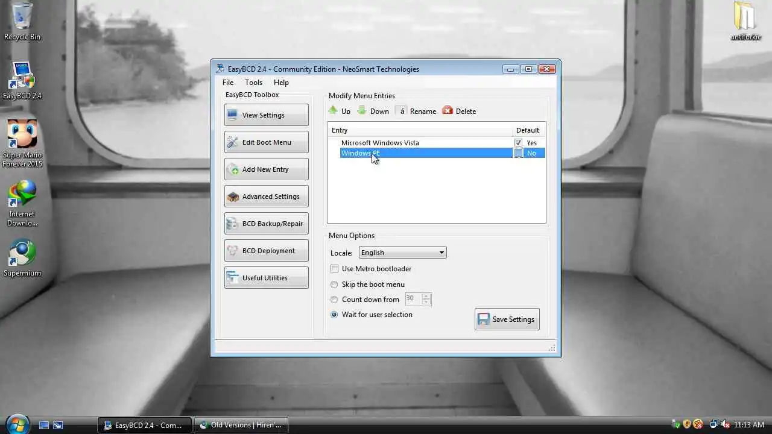Select the Count down from option
Image resolution: width=772 pixels, height=434 pixels.
coord(334,300)
